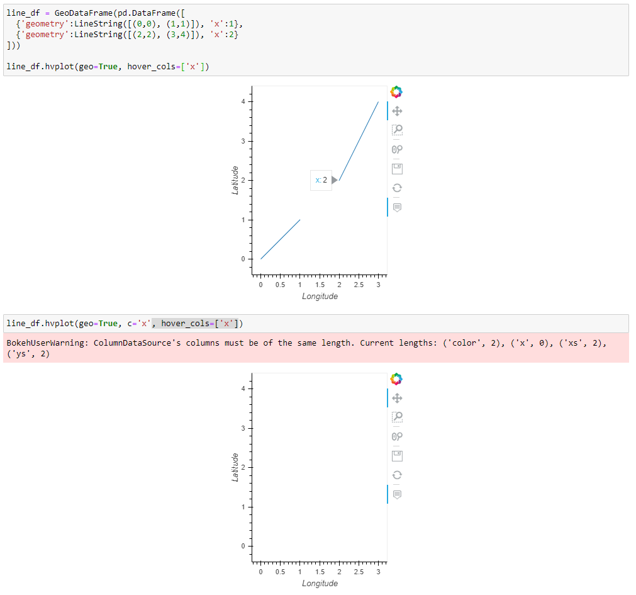The width and height of the screenshot is (636, 595).
Task: Reset the top plot view
Action: (396, 188)
